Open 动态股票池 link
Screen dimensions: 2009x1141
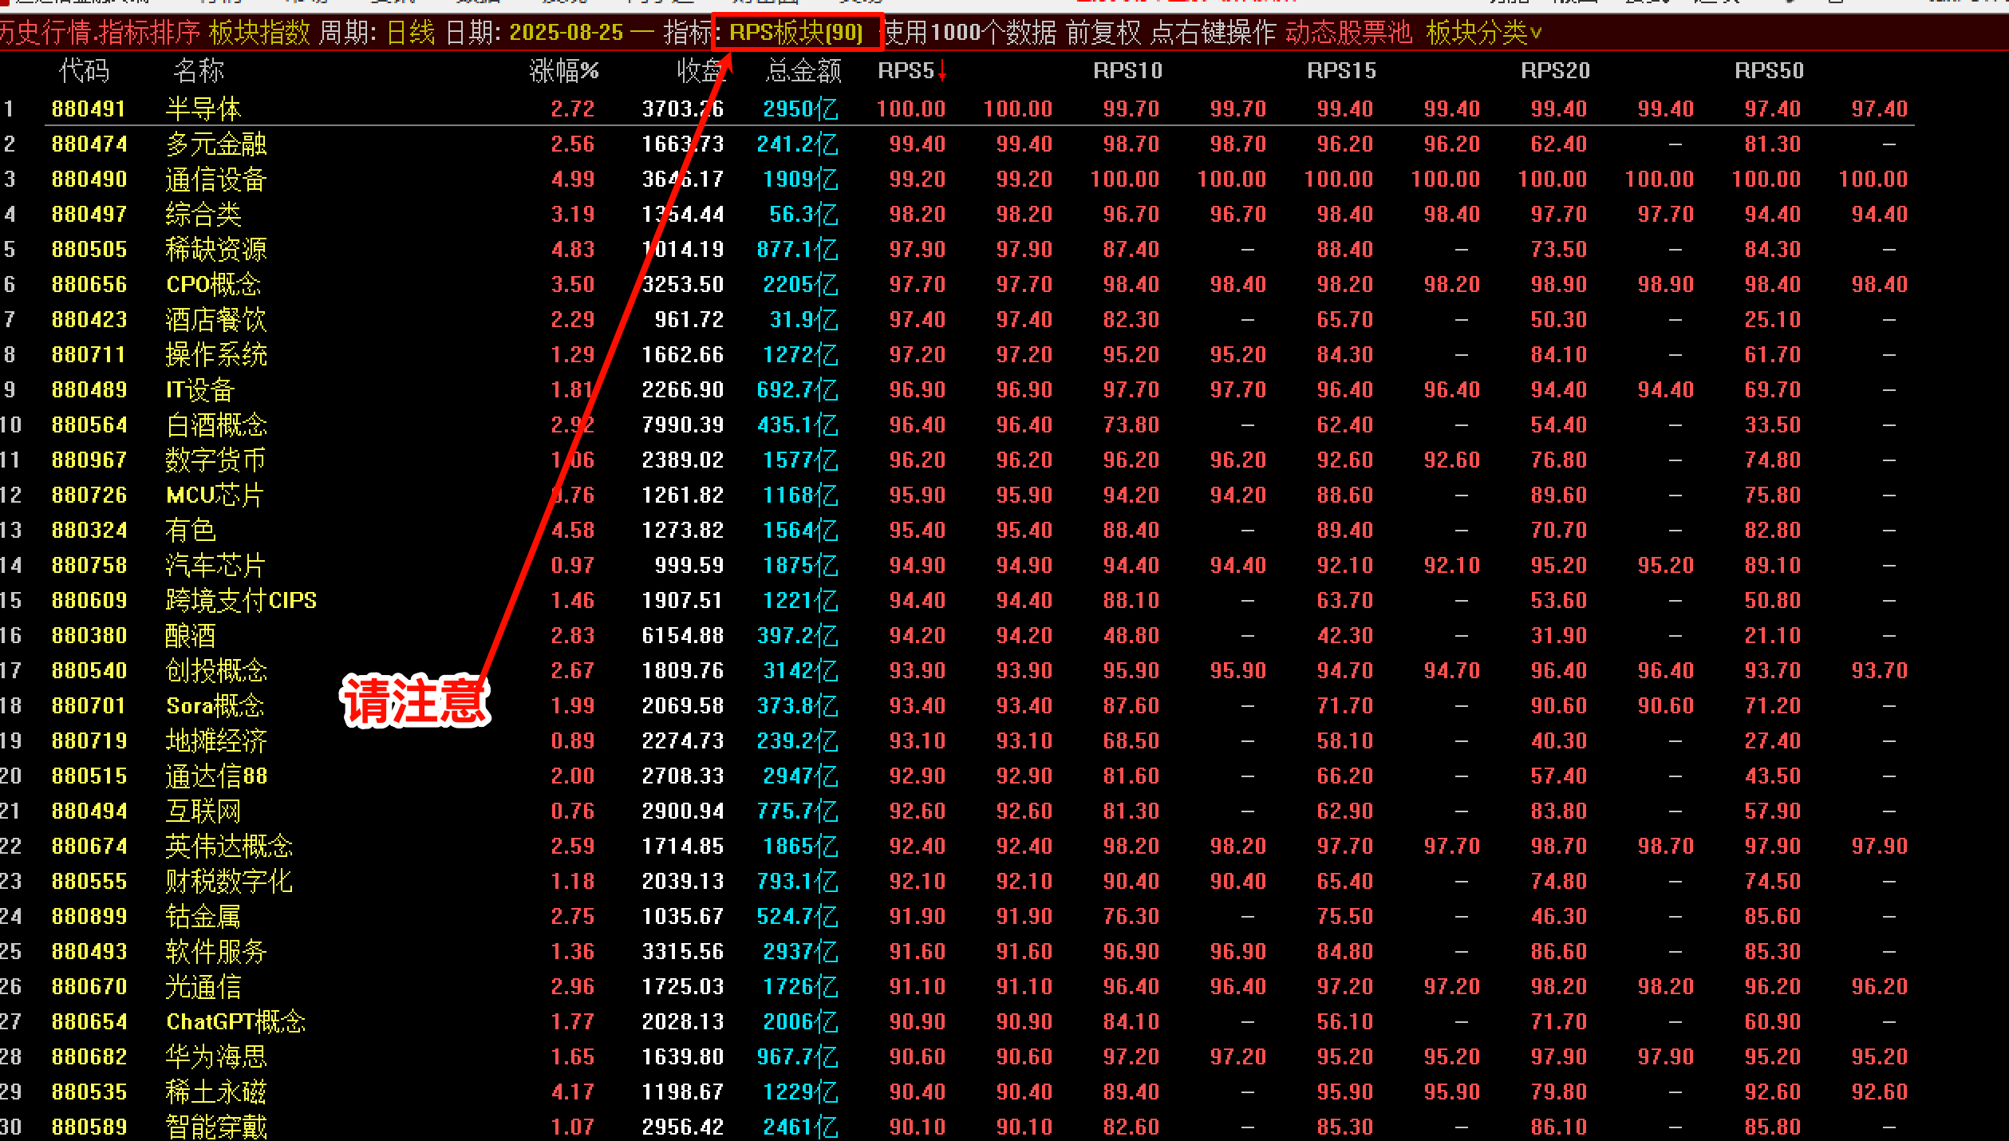coord(1348,33)
